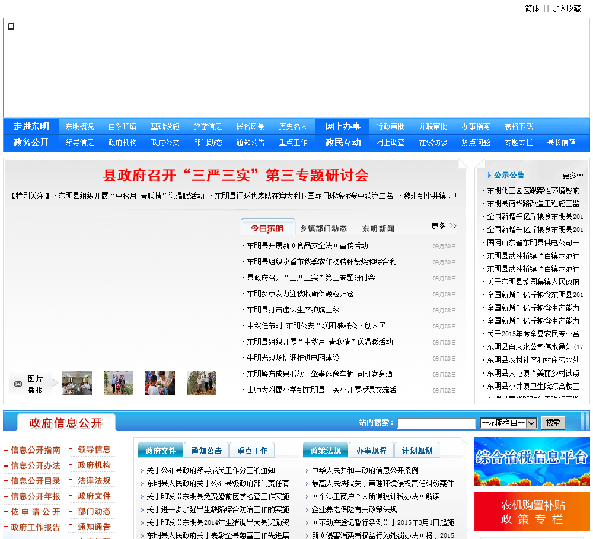Open notice 东明化工园区跟踪性环境影响
Image resolution: width=593 pixels, height=539 pixels.
click(x=533, y=190)
